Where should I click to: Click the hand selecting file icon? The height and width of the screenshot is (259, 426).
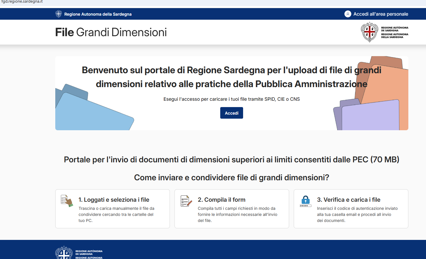(67, 201)
